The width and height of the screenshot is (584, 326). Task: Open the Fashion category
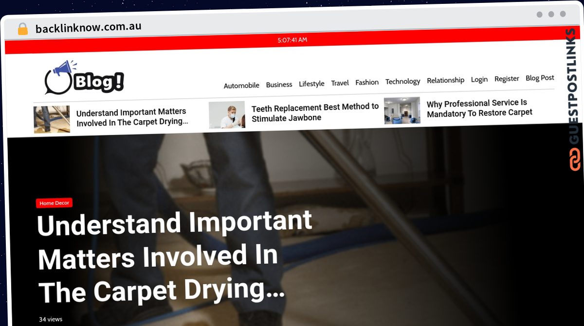[x=367, y=82]
